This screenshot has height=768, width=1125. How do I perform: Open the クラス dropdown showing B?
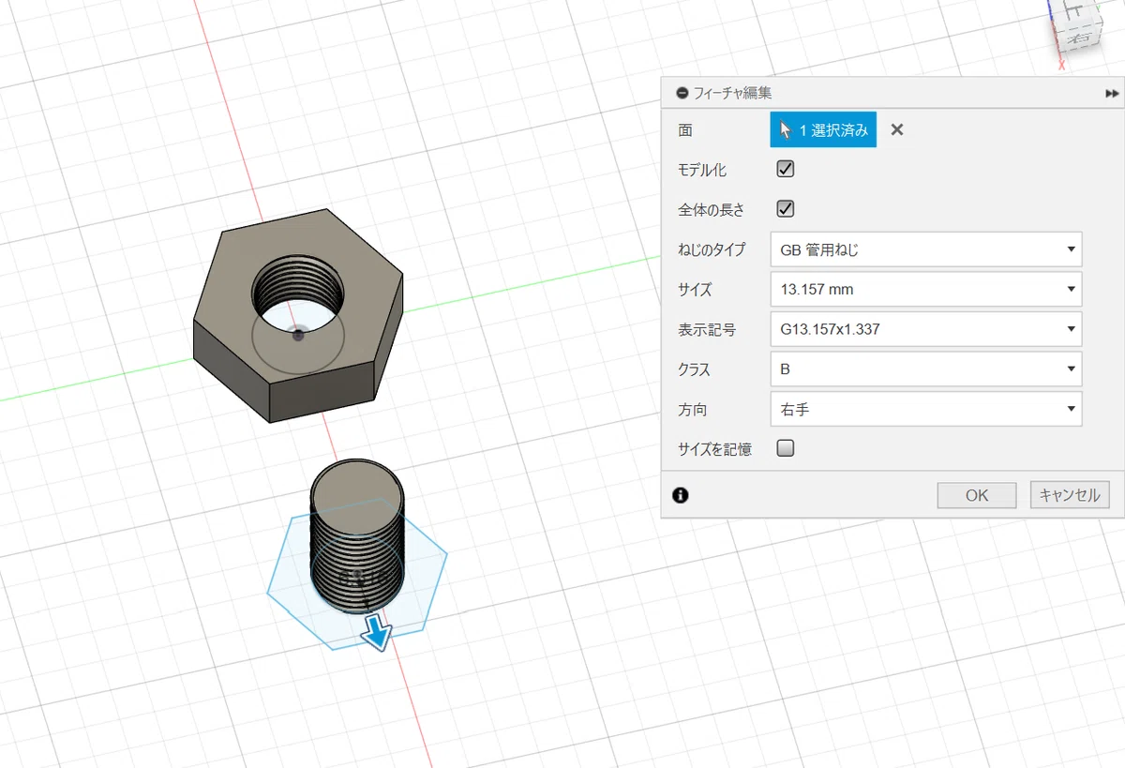coord(926,369)
